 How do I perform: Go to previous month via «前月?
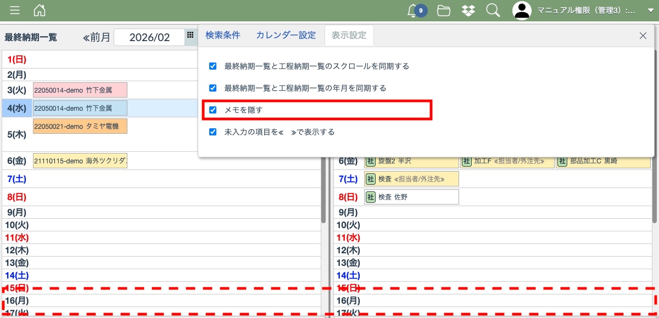point(97,37)
